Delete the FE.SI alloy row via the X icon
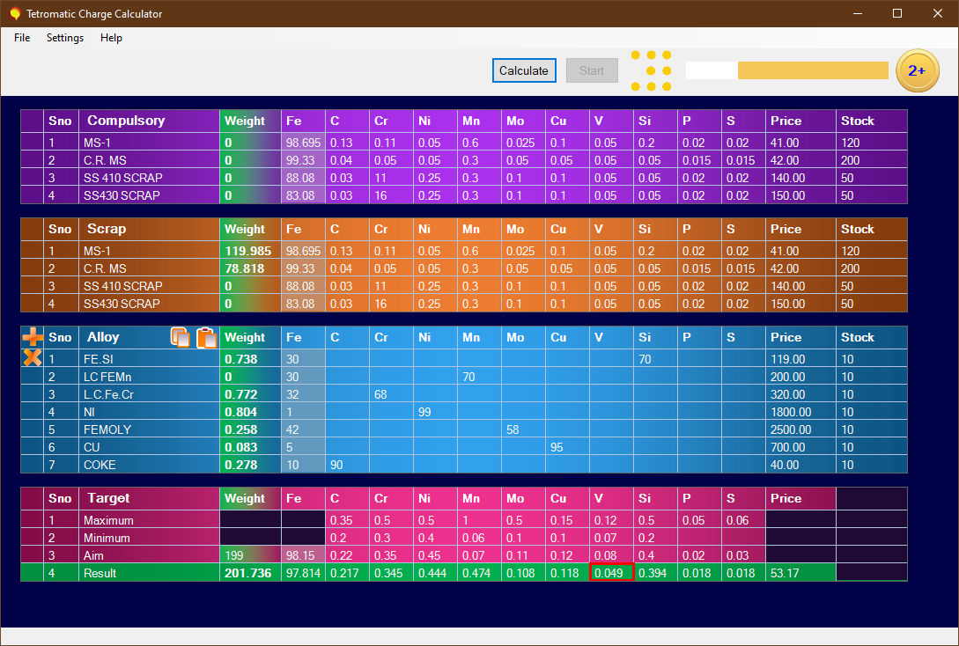This screenshot has width=959, height=646. pyautogui.click(x=32, y=358)
